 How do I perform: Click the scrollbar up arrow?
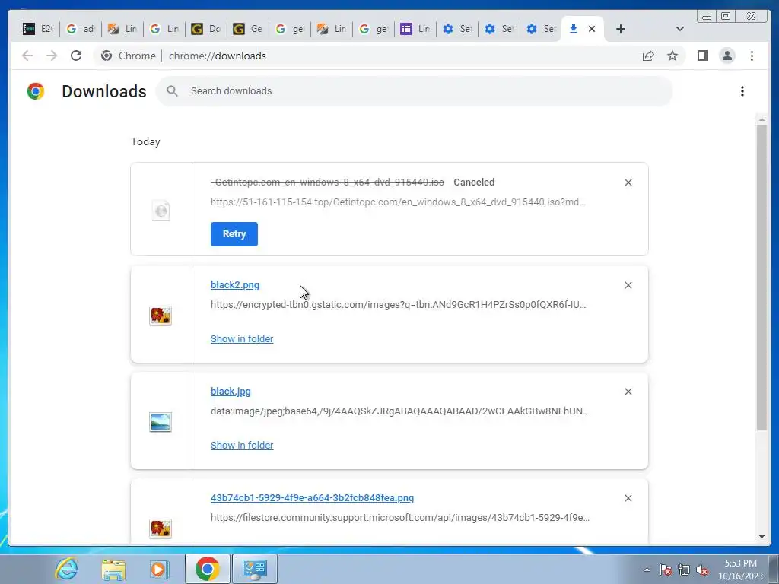tap(762, 119)
